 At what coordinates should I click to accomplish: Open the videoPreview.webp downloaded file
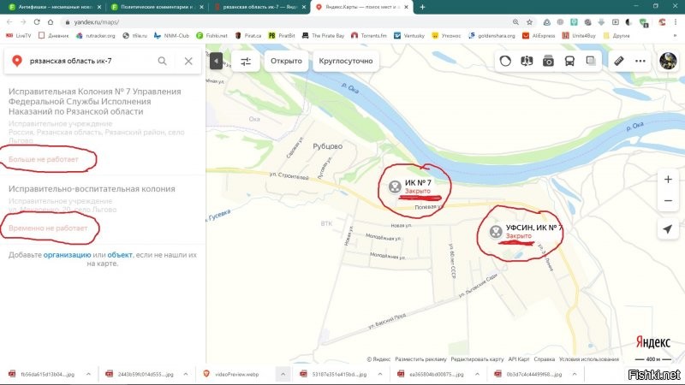pyautogui.click(x=237, y=374)
